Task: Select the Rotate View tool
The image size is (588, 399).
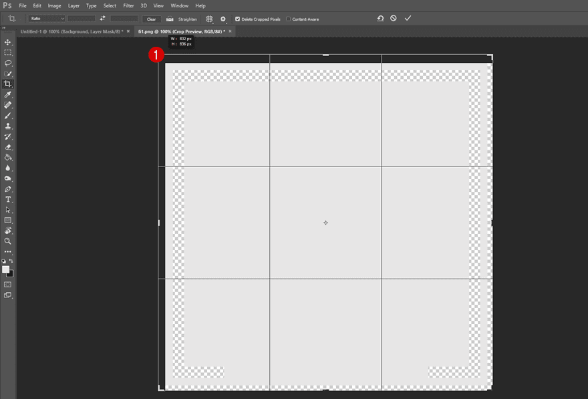Action: (x=7, y=231)
